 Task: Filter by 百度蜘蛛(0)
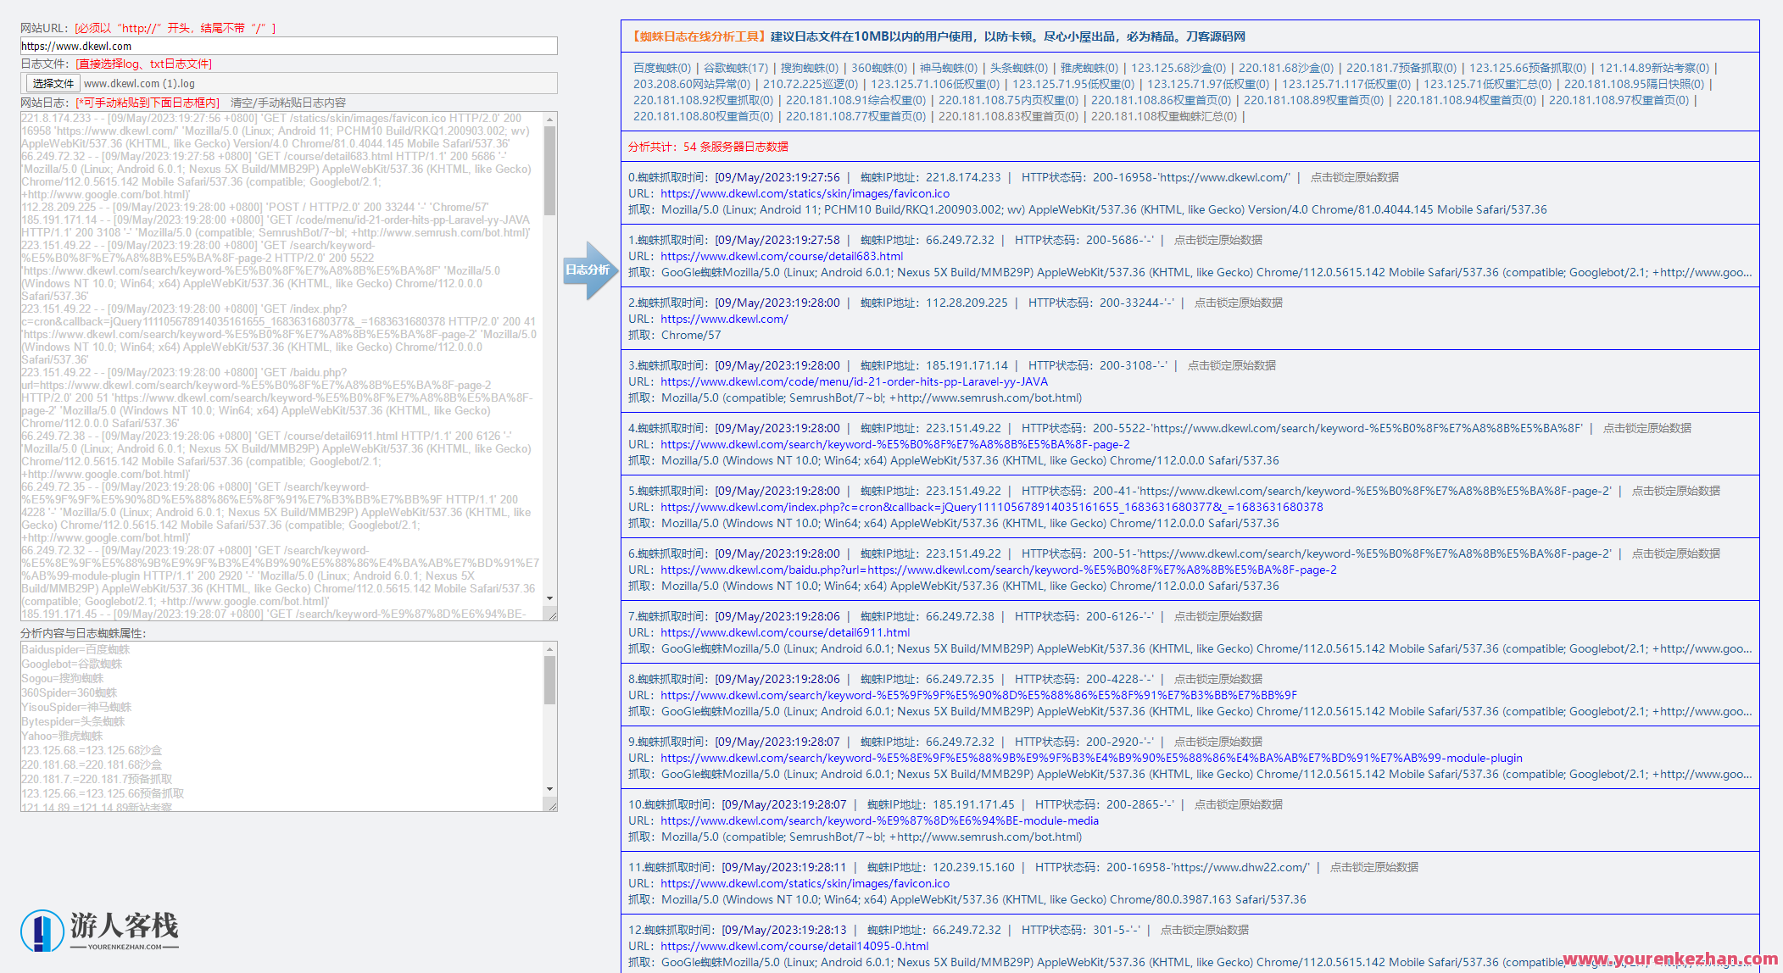662,68
